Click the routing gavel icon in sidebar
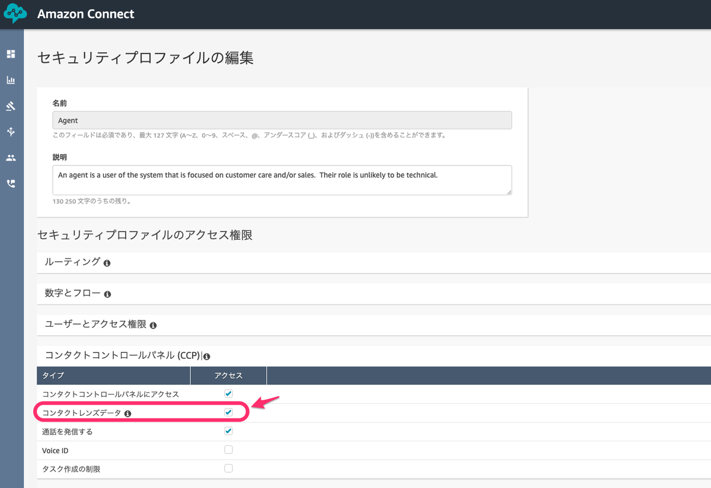The image size is (711, 488). (11, 106)
